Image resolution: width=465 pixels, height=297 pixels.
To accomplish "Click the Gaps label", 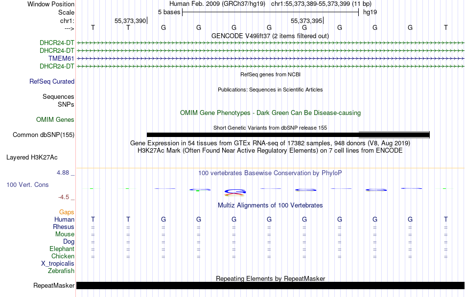I will click(x=67, y=212).
